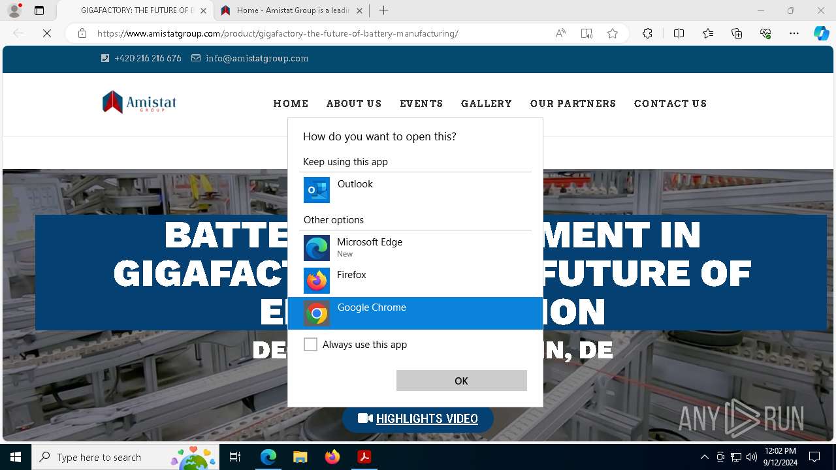The width and height of the screenshot is (836, 470).
Task: Open Edge from the taskbar
Action: (x=268, y=457)
